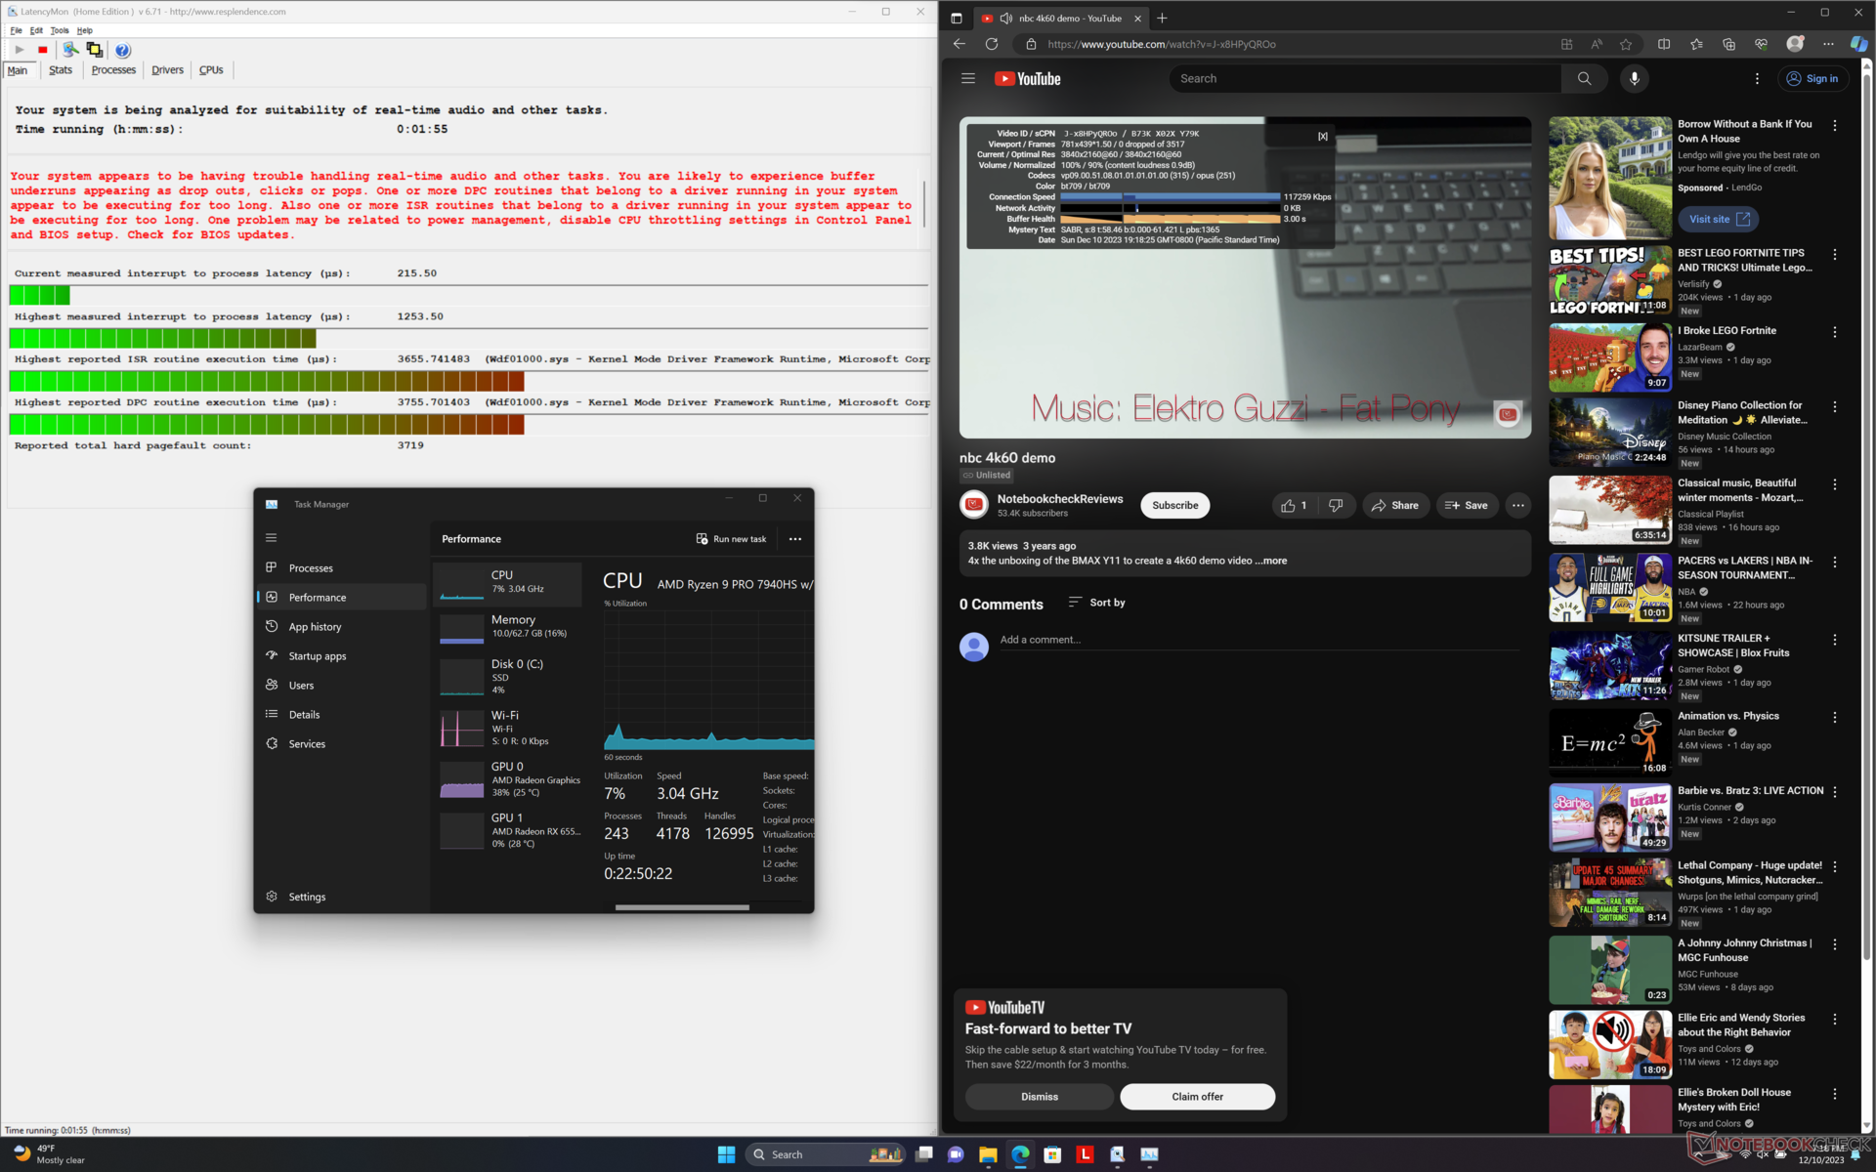This screenshot has width=1876, height=1172.
Task: Start monitoring with LatencyMon play button
Action: click(19, 50)
